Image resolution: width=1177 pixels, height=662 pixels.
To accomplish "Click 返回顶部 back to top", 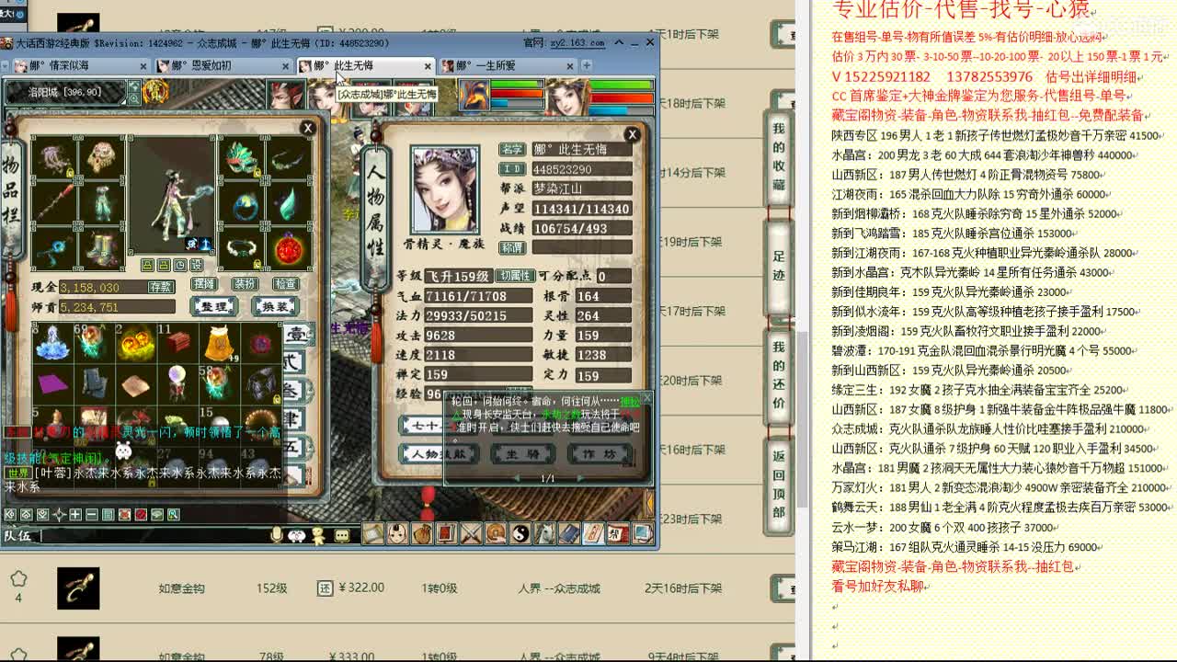I will [779, 484].
